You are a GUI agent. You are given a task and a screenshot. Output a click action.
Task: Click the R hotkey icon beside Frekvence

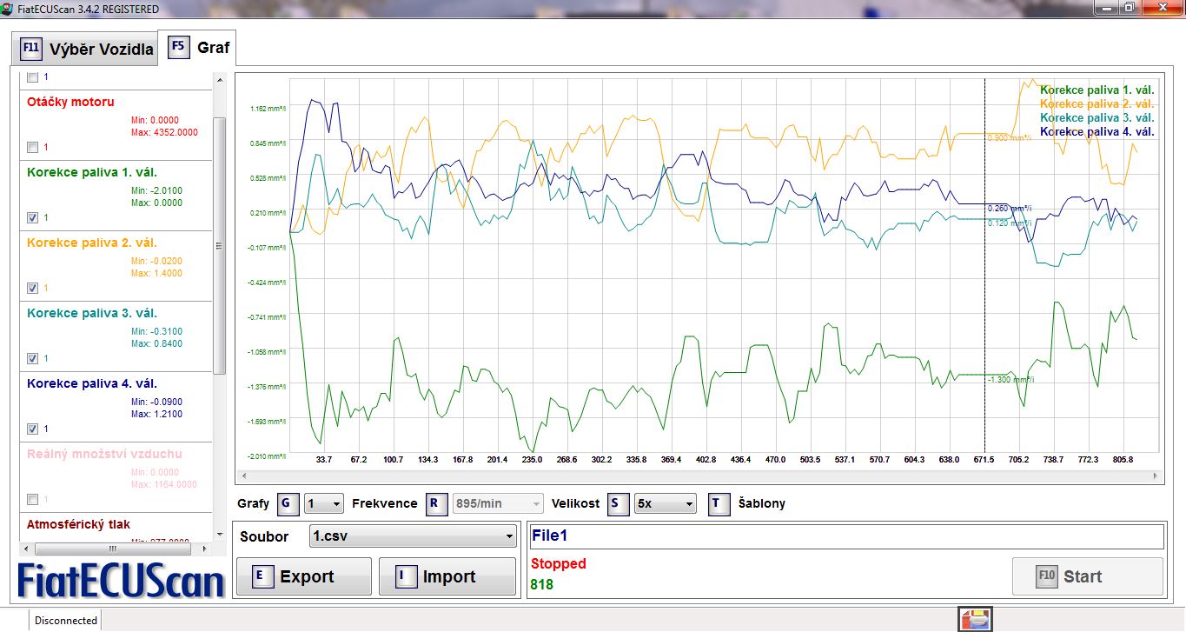[x=437, y=503]
